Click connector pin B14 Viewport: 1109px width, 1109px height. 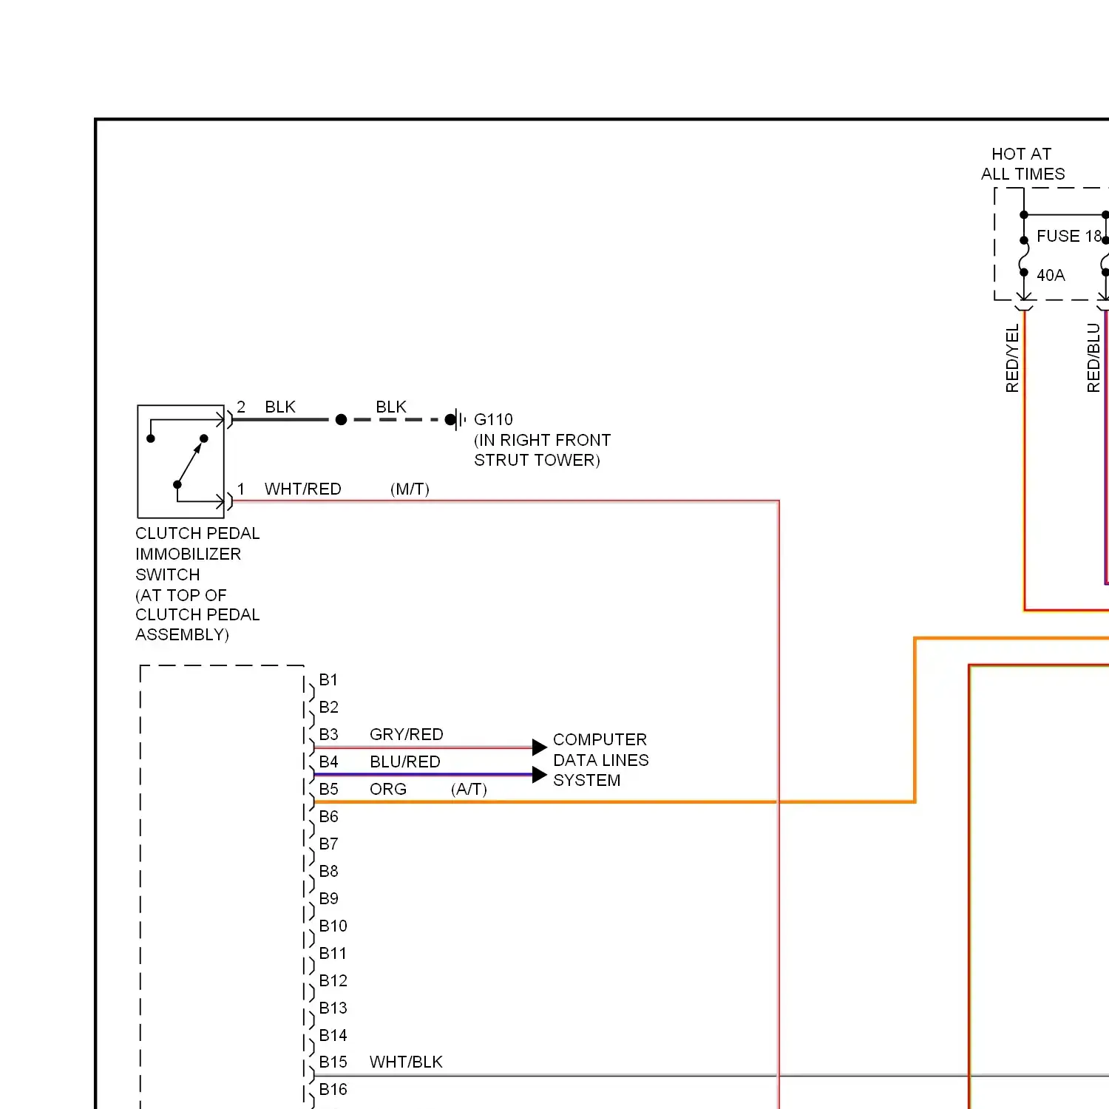pos(333,1035)
